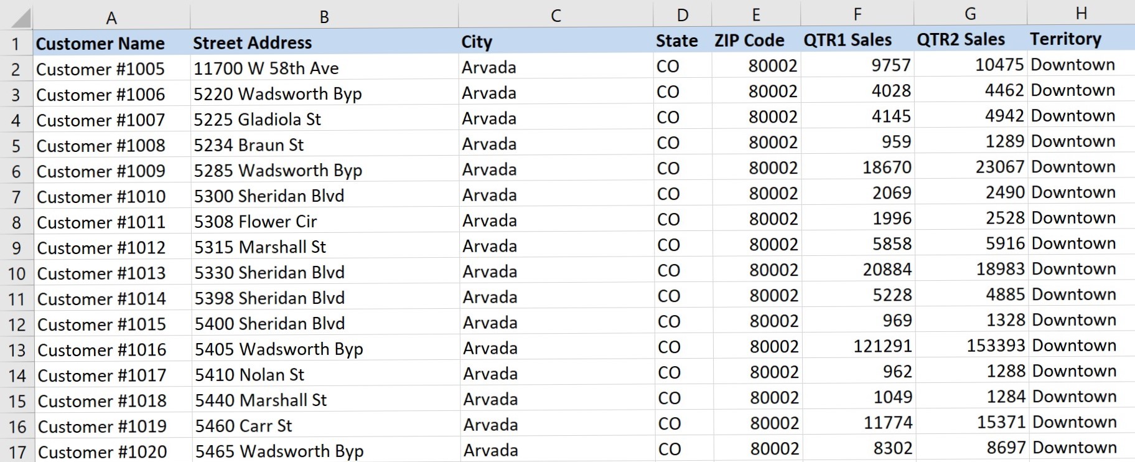Select column H header
Viewport: 1135px width, 462px height.
coord(1081,13)
